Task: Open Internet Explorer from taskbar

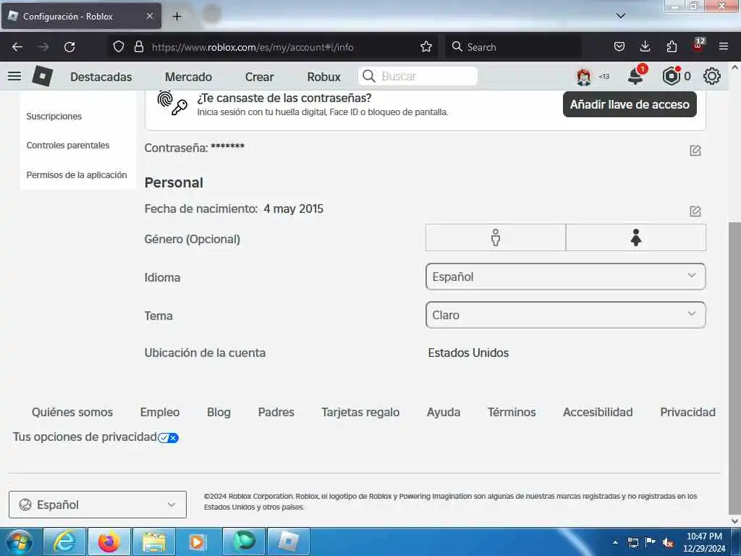Action: coord(64,542)
